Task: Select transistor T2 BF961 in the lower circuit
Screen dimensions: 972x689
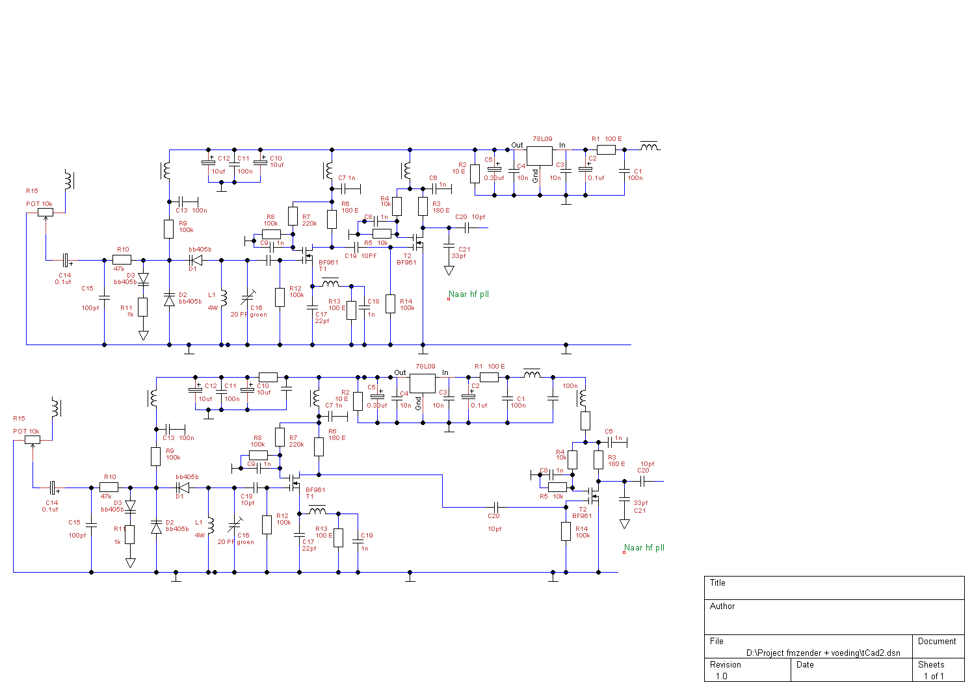Action: [x=592, y=498]
